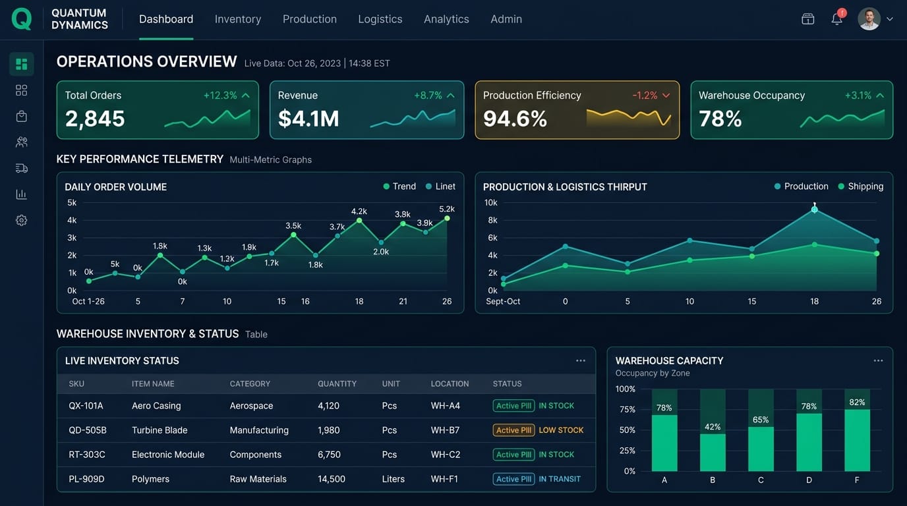Select SKU cell RT-303C
This screenshot has height=506, width=907.
coord(86,455)
